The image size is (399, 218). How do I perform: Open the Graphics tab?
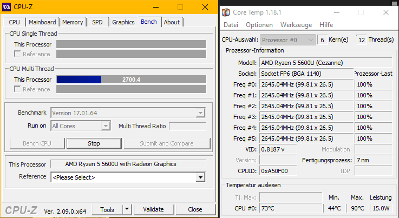click(x=123, y=22)
